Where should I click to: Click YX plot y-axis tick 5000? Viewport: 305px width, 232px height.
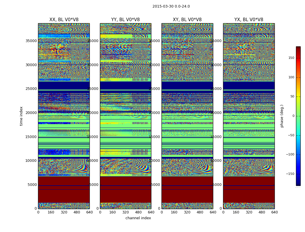pos(218,185)
